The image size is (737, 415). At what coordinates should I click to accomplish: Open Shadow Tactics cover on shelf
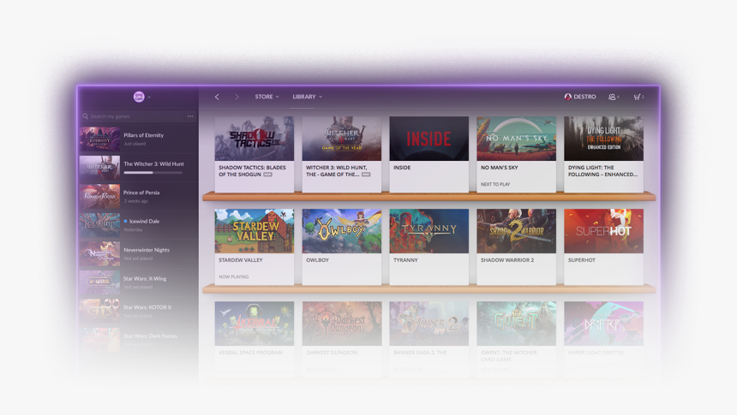[x=255, y=139]
